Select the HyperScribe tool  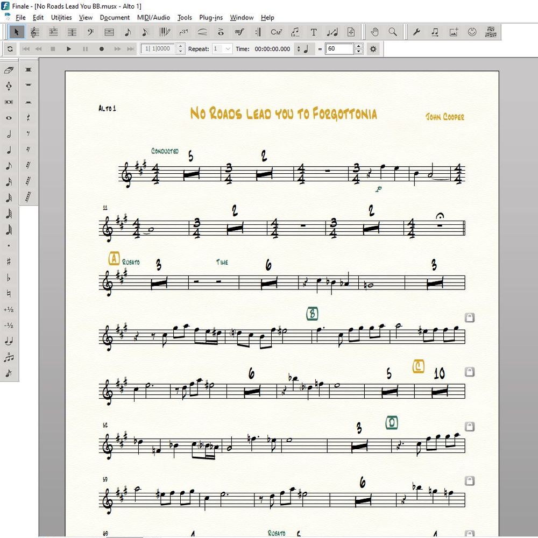tap(164, 32)
